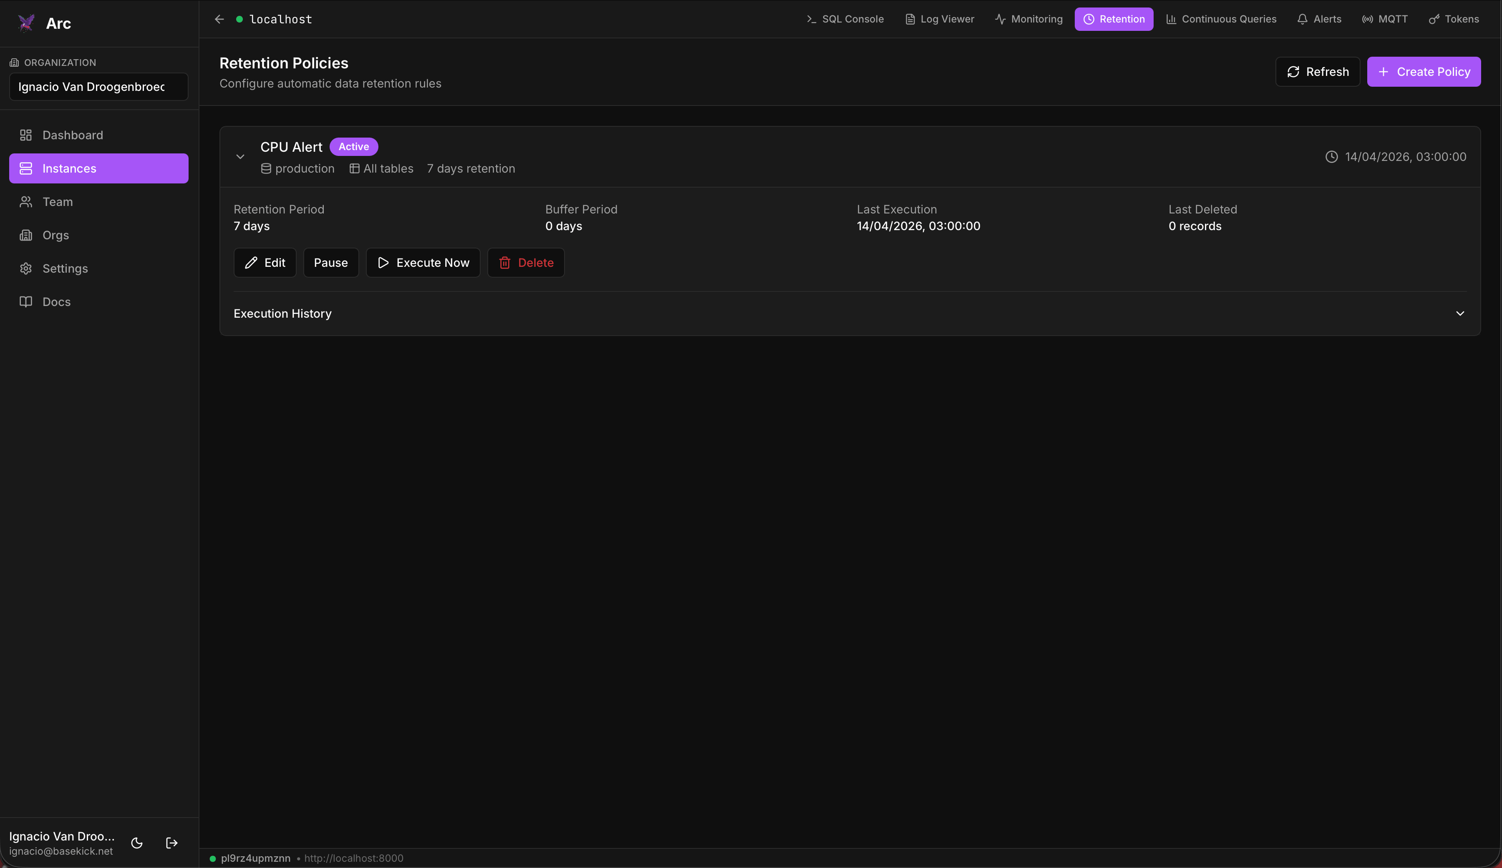Toggle dark mode with the moon icon
The image size is (1502, 868).
(136, 843)
